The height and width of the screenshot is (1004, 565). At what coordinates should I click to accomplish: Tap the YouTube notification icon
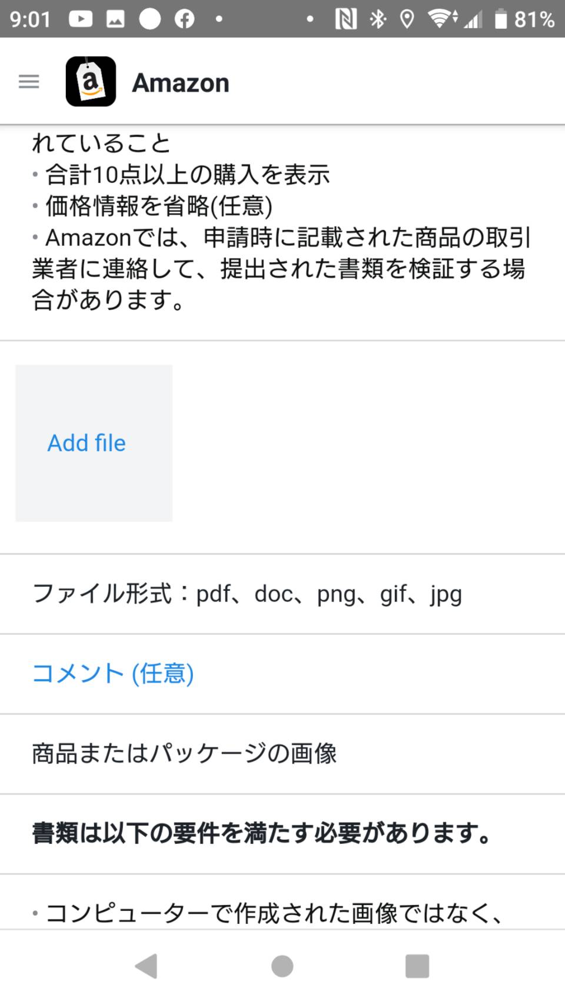point(81,19)
